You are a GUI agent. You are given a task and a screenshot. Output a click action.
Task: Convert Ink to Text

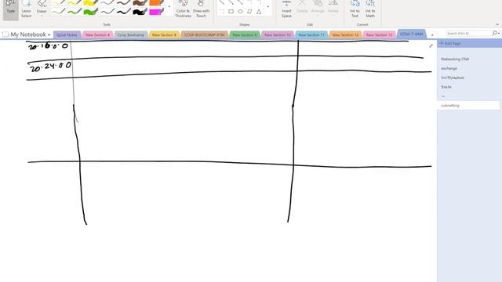tap(355, 9)
